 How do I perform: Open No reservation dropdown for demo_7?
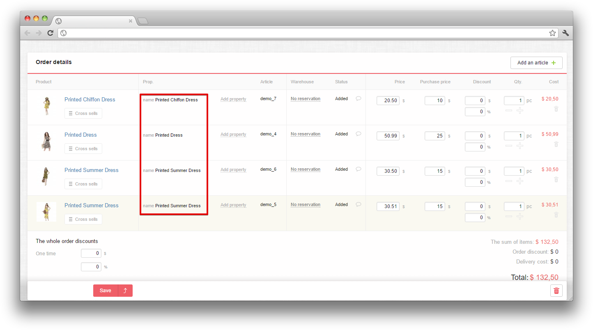click(x=306, y=99)
